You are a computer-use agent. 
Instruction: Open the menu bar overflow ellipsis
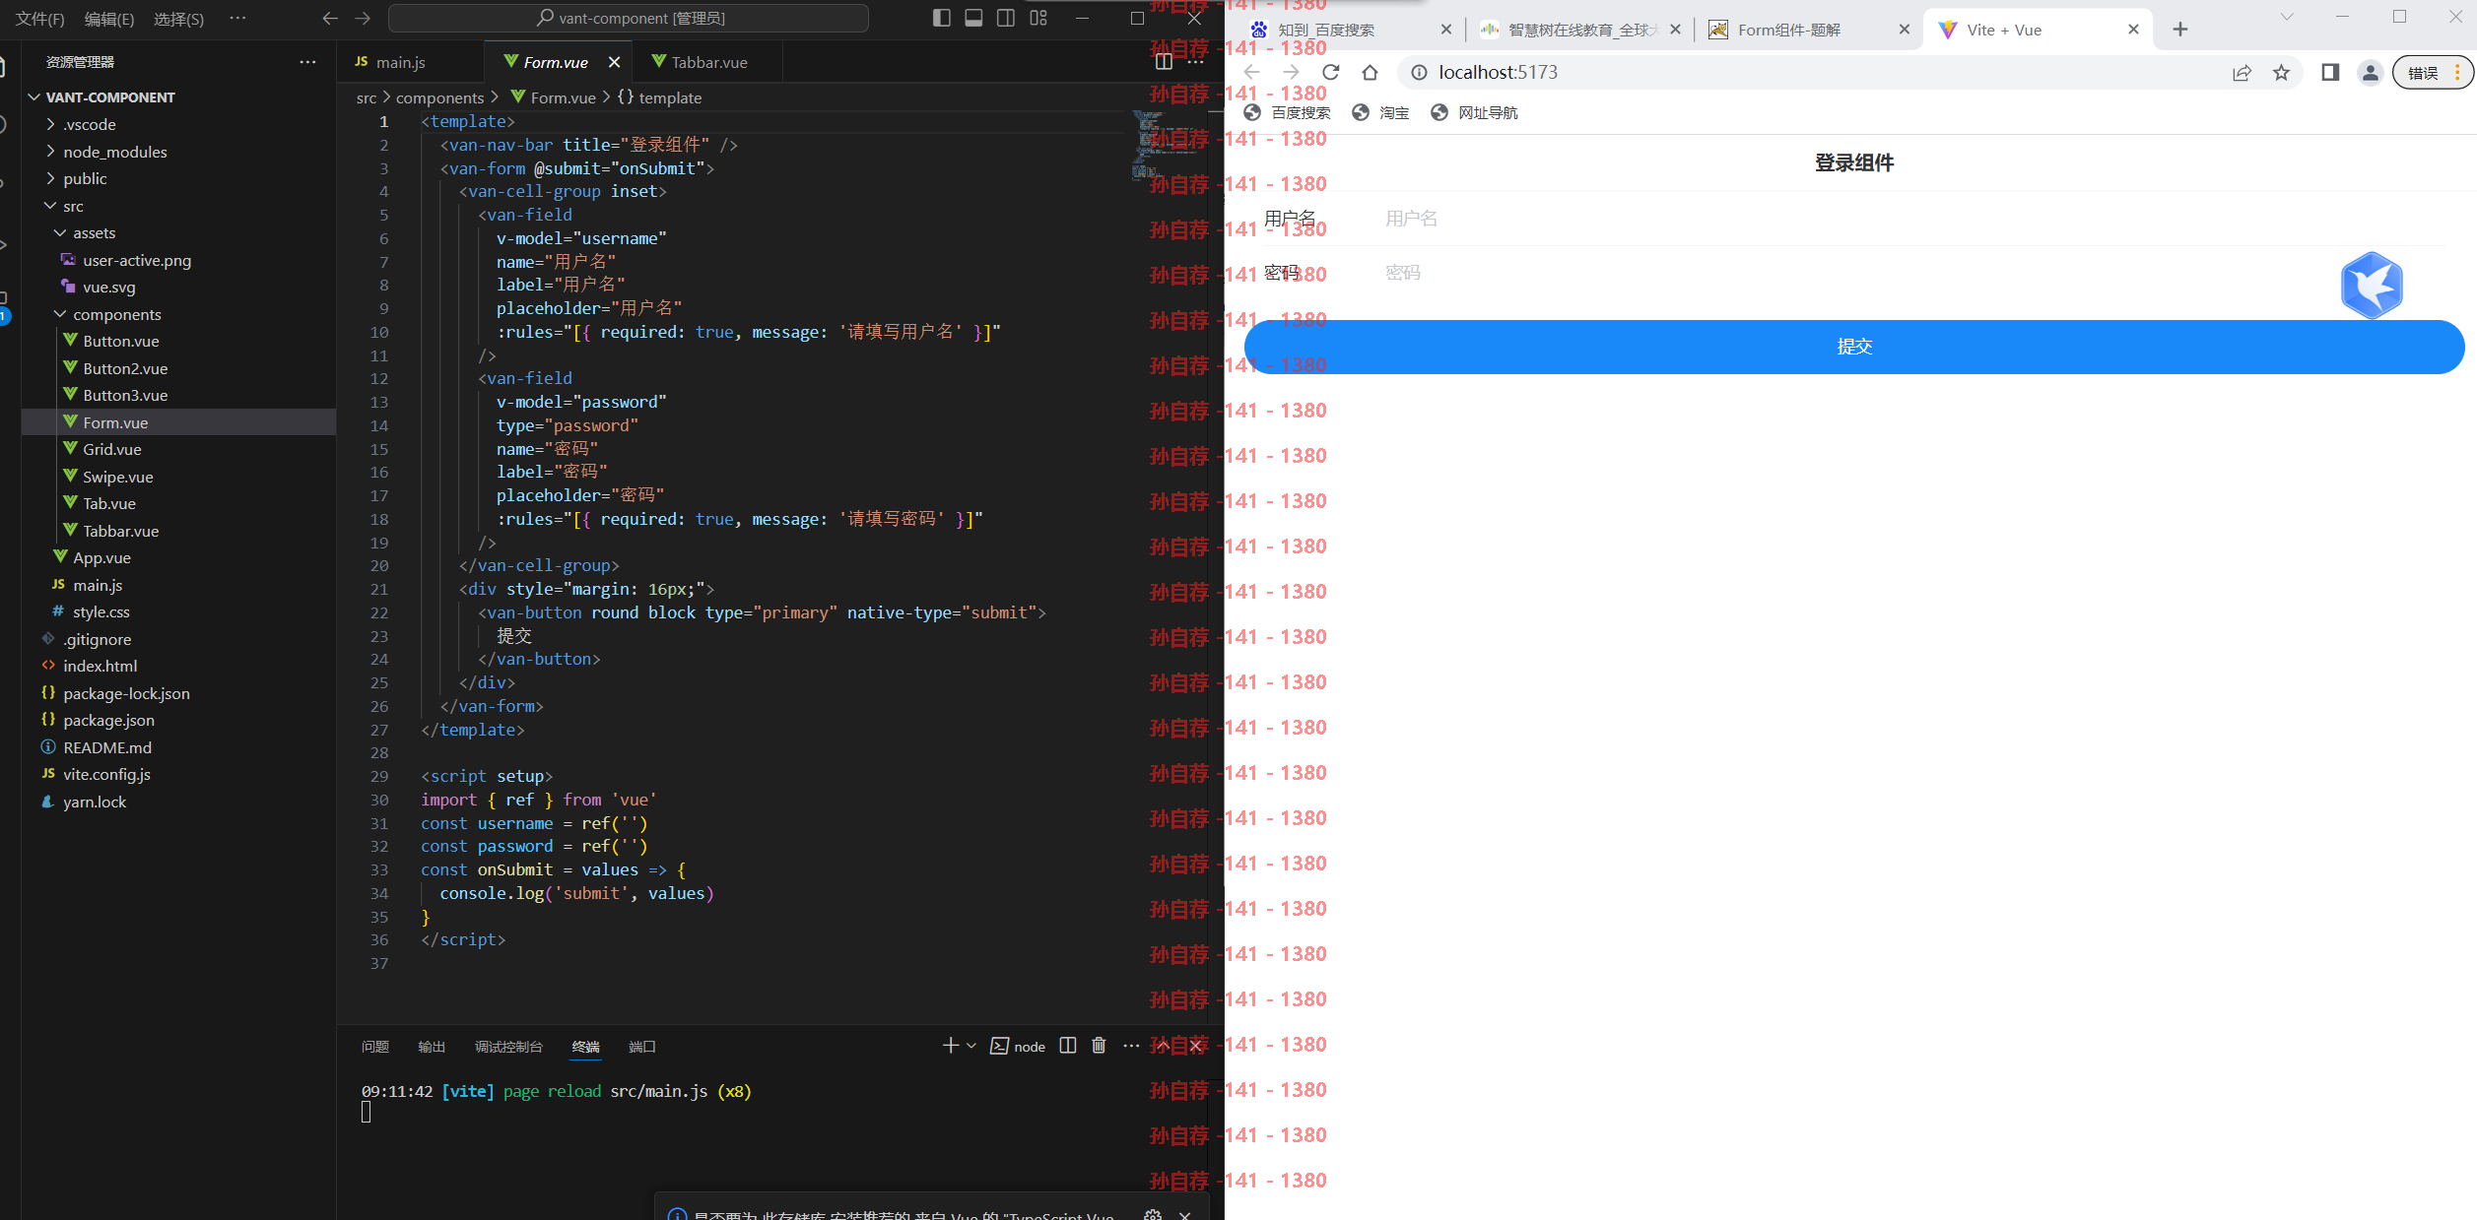[237, 18]
